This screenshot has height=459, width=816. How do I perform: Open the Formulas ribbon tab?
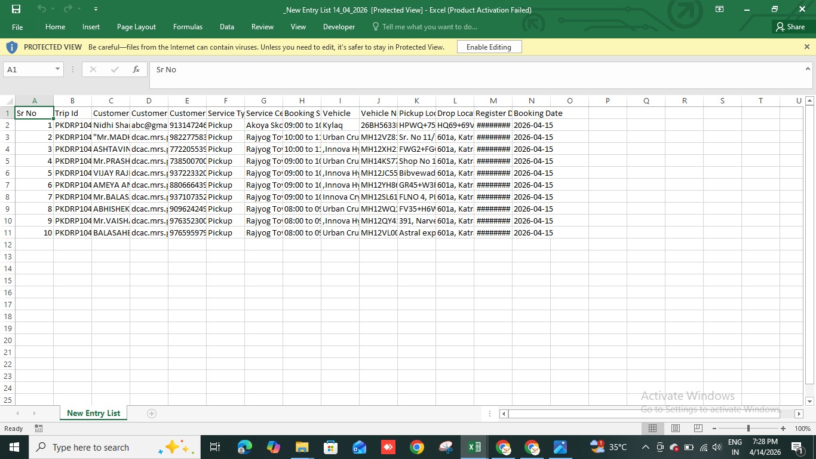188,27
